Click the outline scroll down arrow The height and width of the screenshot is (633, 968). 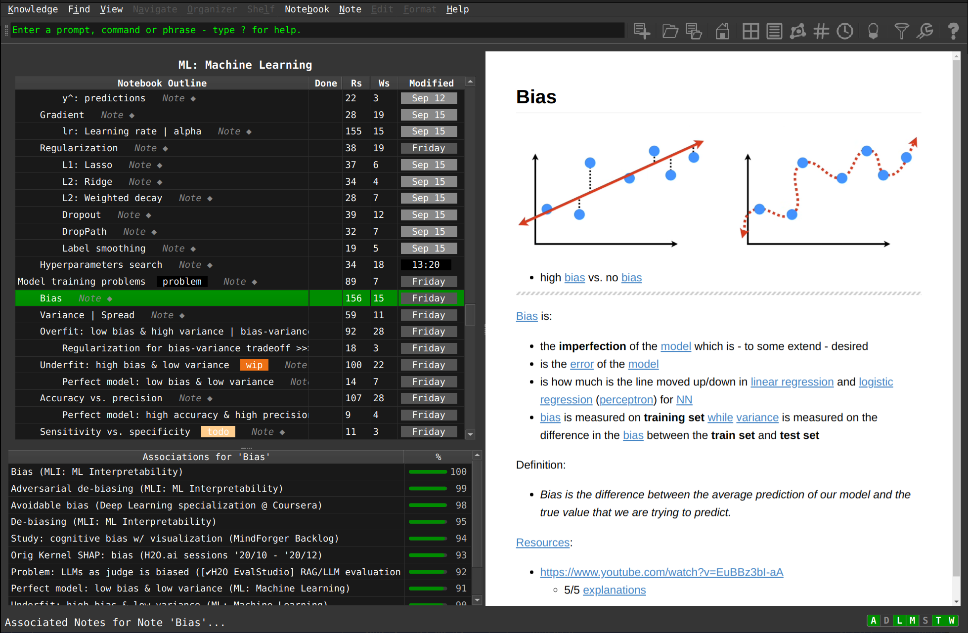tap(471, 434)
